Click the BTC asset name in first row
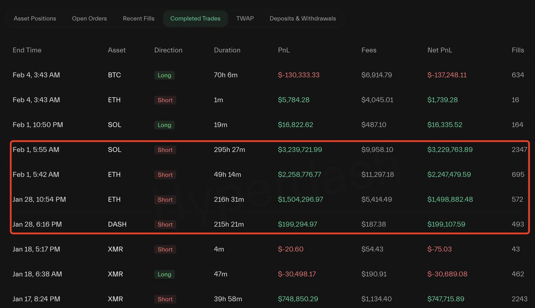The height and width of the screenshot is (308, 535). point(115,75)
